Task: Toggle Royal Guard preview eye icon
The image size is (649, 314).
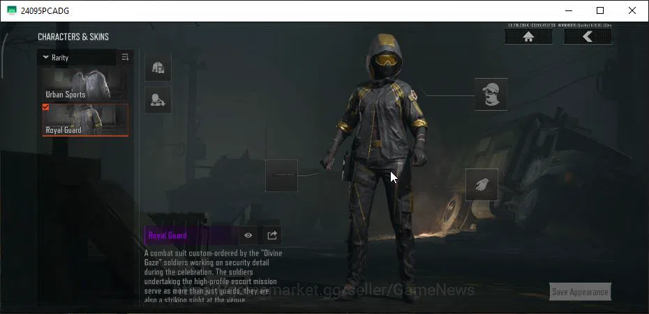Action: pos(248,235)
